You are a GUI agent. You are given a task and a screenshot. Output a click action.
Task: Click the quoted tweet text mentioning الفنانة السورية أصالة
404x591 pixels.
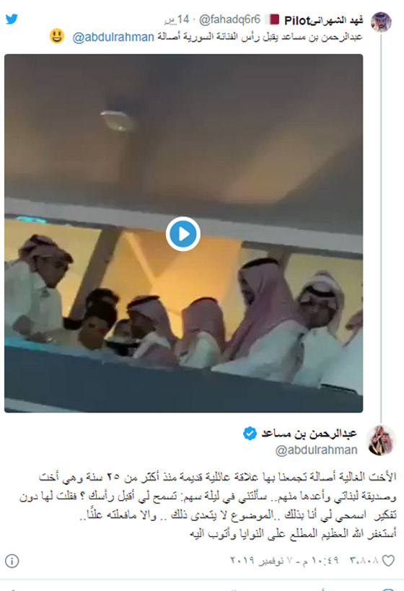pos(260,37)
